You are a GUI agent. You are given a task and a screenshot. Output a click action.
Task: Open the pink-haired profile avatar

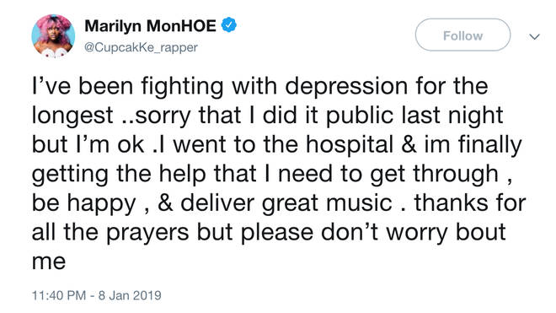[x=53, y=36]
